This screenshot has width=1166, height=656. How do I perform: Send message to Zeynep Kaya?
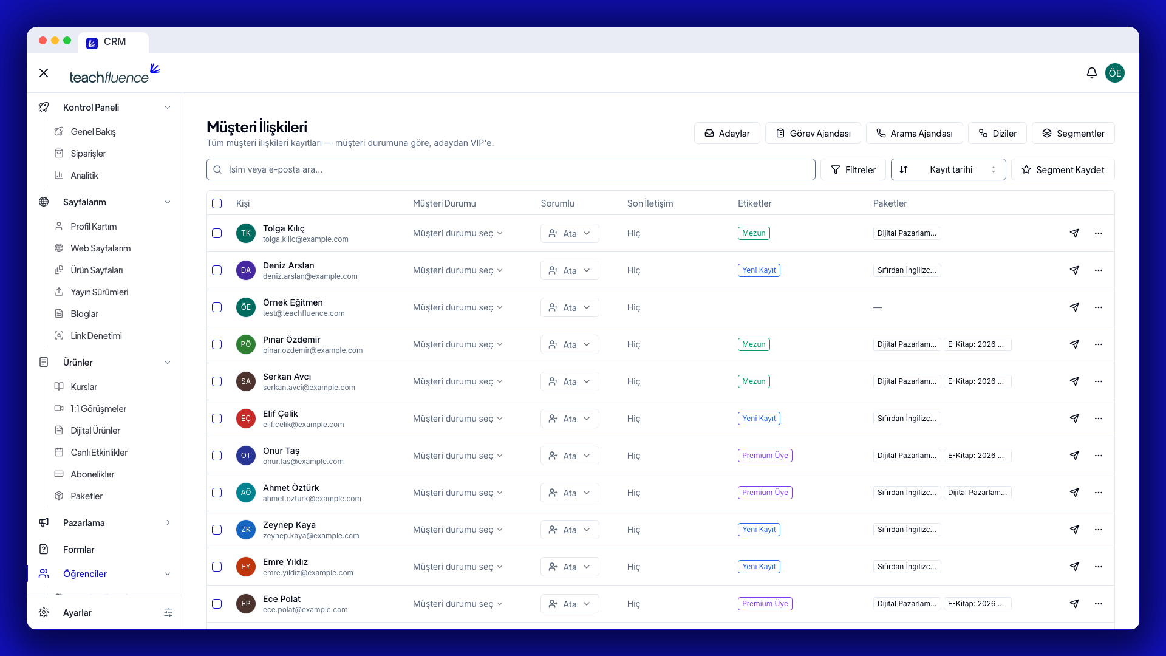(x=1074, y=530)
